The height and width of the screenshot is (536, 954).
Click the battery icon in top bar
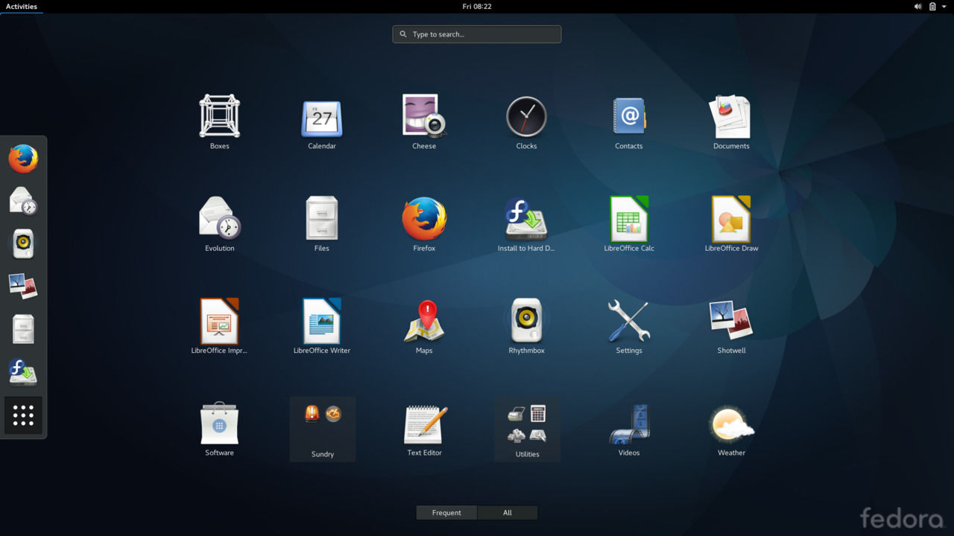[932, 6]
